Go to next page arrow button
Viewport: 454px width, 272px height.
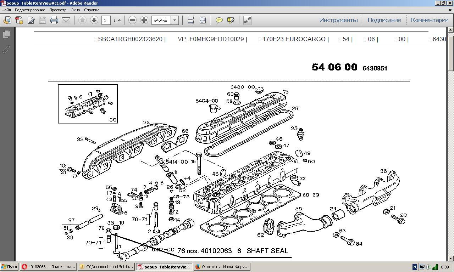(x=94, y=20)
